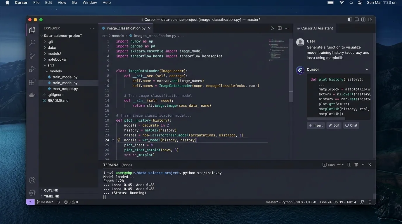
Task: Toggle the primary sidebar from the title bar
Action: (350, 20)
